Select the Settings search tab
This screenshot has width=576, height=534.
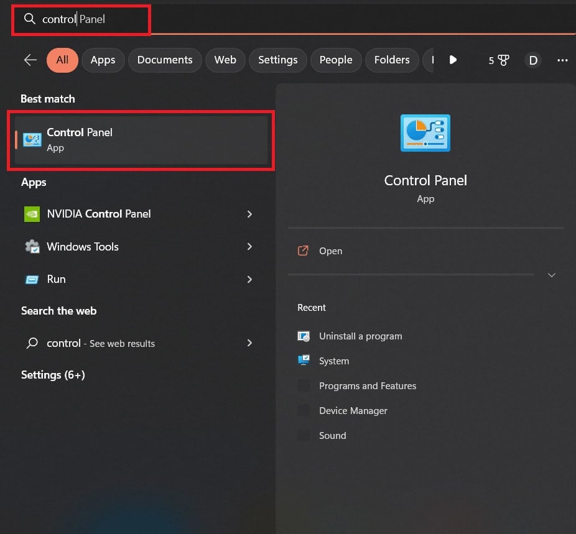(277, 60)
